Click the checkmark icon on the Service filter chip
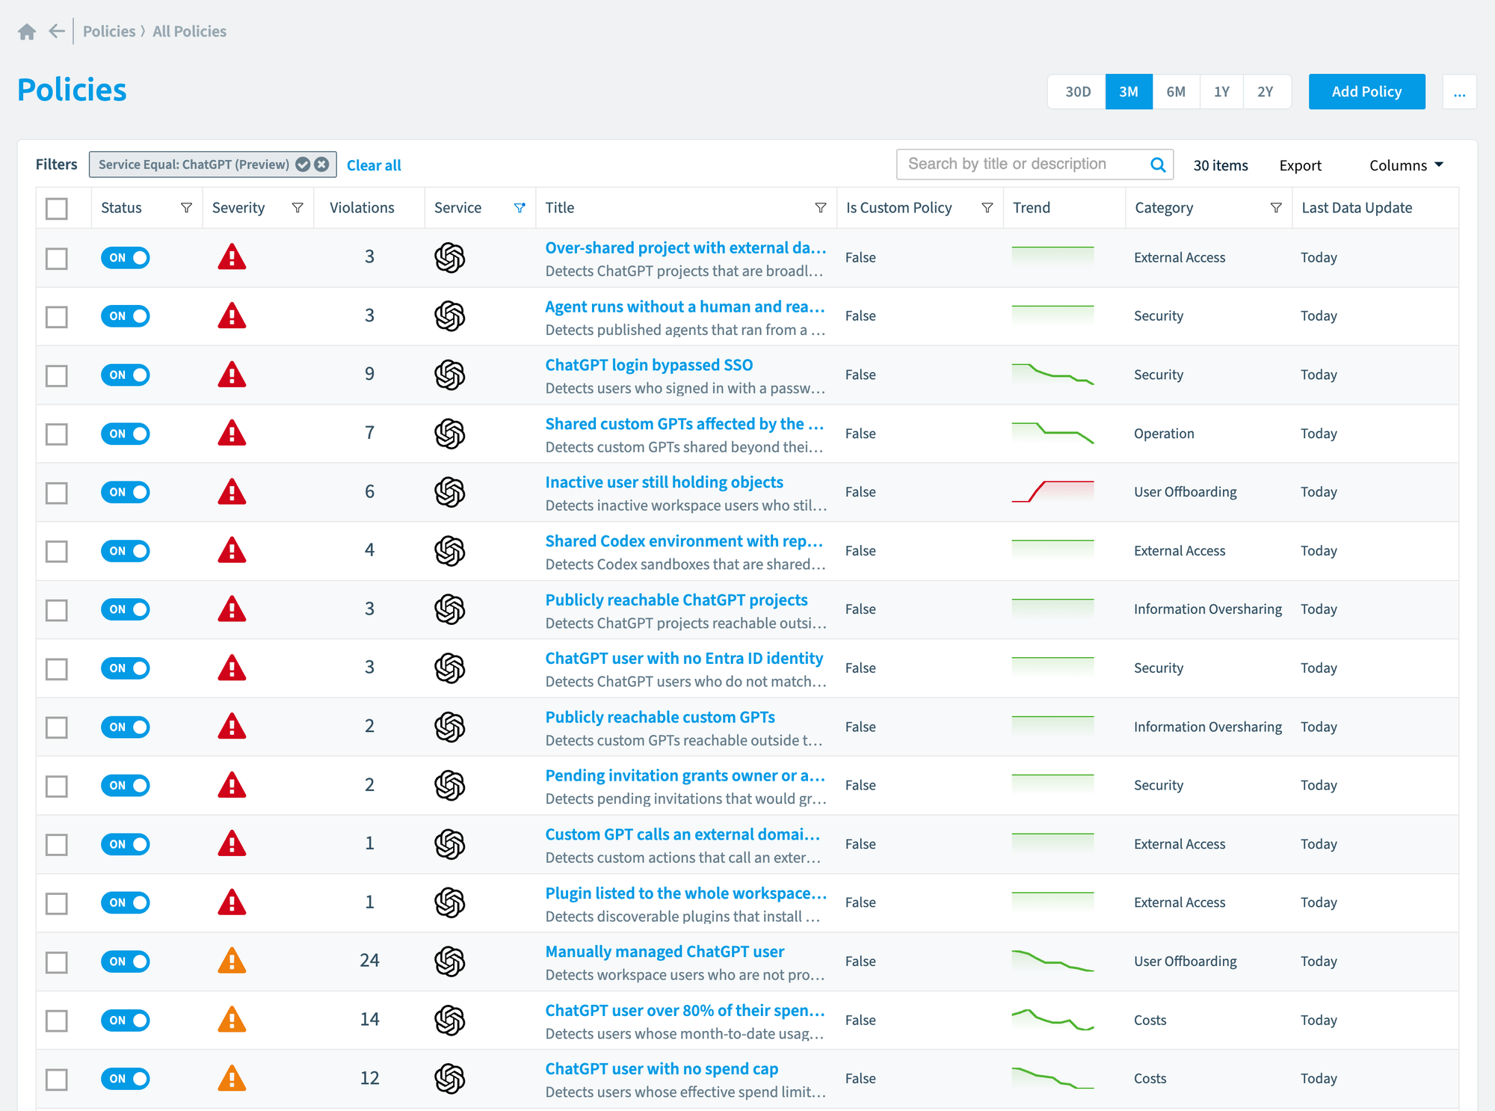The image size is (1495, 1111). coord(303,164)
